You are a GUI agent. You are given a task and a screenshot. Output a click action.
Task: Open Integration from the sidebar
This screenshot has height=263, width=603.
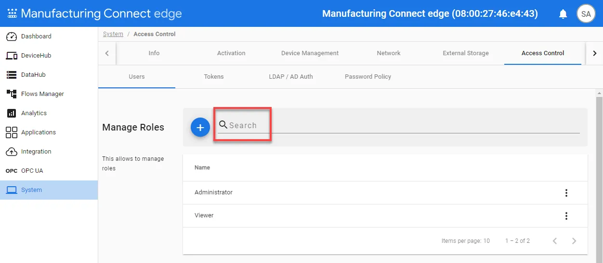(49, 152)
